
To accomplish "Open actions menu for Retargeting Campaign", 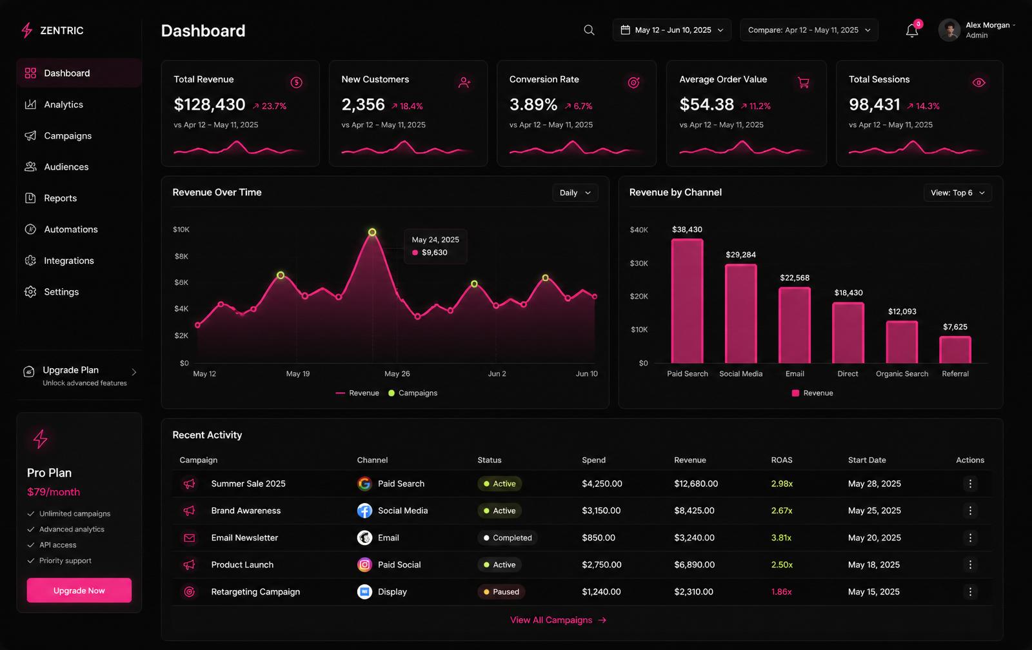I will [970, 592].
